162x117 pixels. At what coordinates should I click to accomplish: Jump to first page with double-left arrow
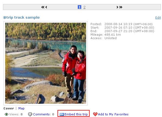pyautogui.click(x=43, y=7)
